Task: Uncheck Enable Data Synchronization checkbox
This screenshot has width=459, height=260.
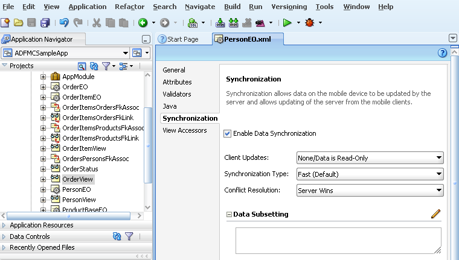Action: click(228, 134)
